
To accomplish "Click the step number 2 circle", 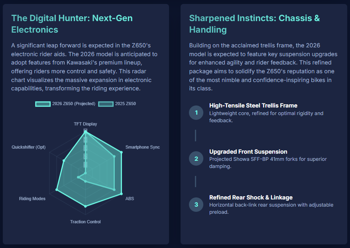I will [x=196, y=158].
